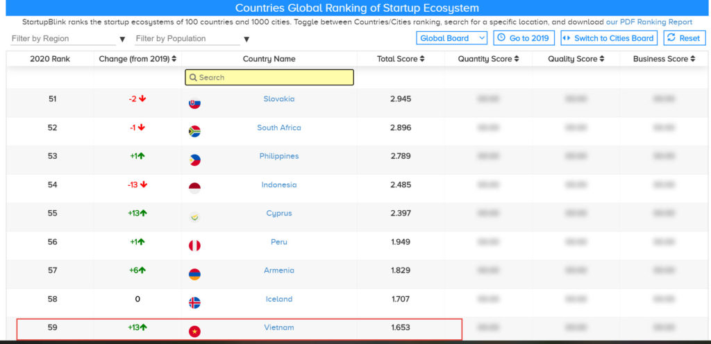The image size is (711, 344).
Task: Click the Philippines flag icon
Action: tap(194, 160)
